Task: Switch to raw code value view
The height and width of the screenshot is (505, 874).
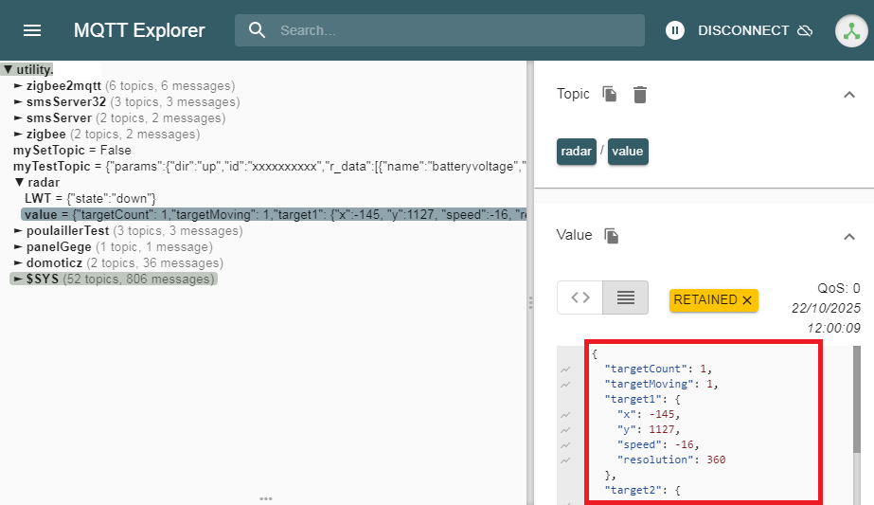Action: [x=580, y=298]
